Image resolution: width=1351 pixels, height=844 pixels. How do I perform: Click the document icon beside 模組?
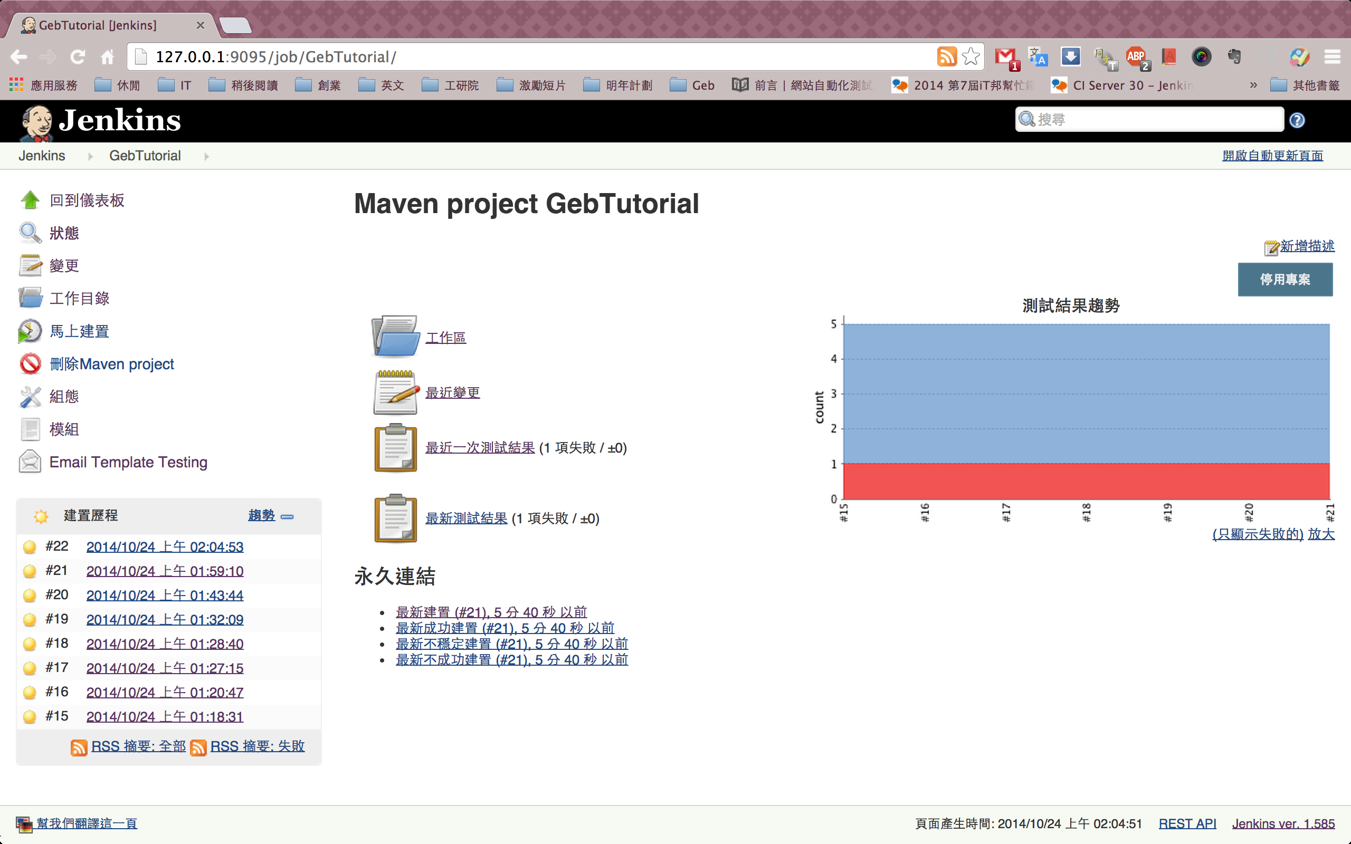pos(30,429)
